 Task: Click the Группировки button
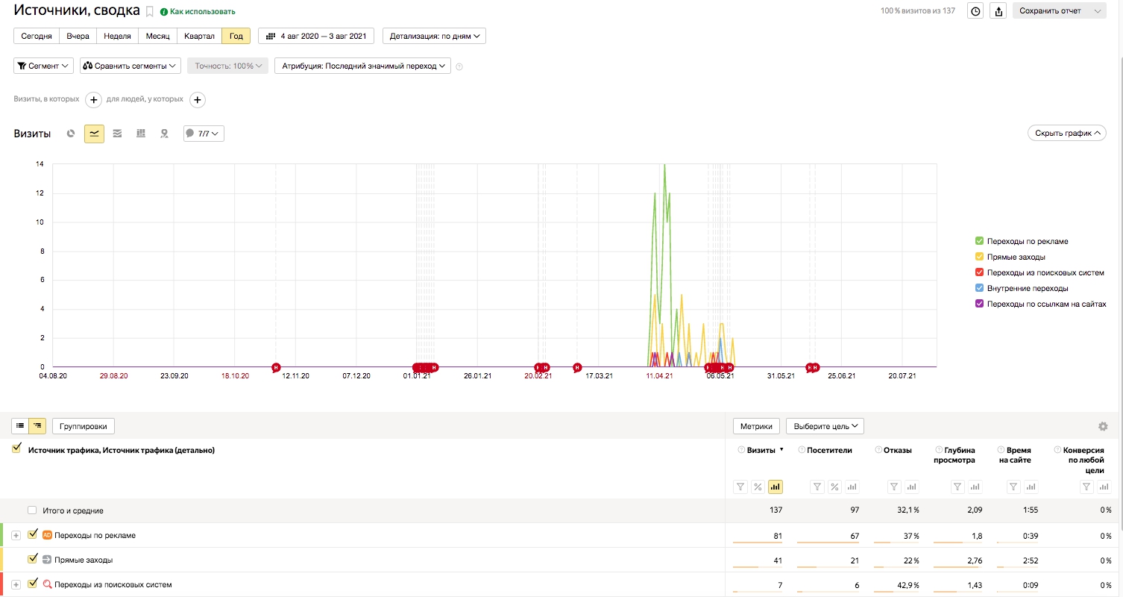[84, 426]
